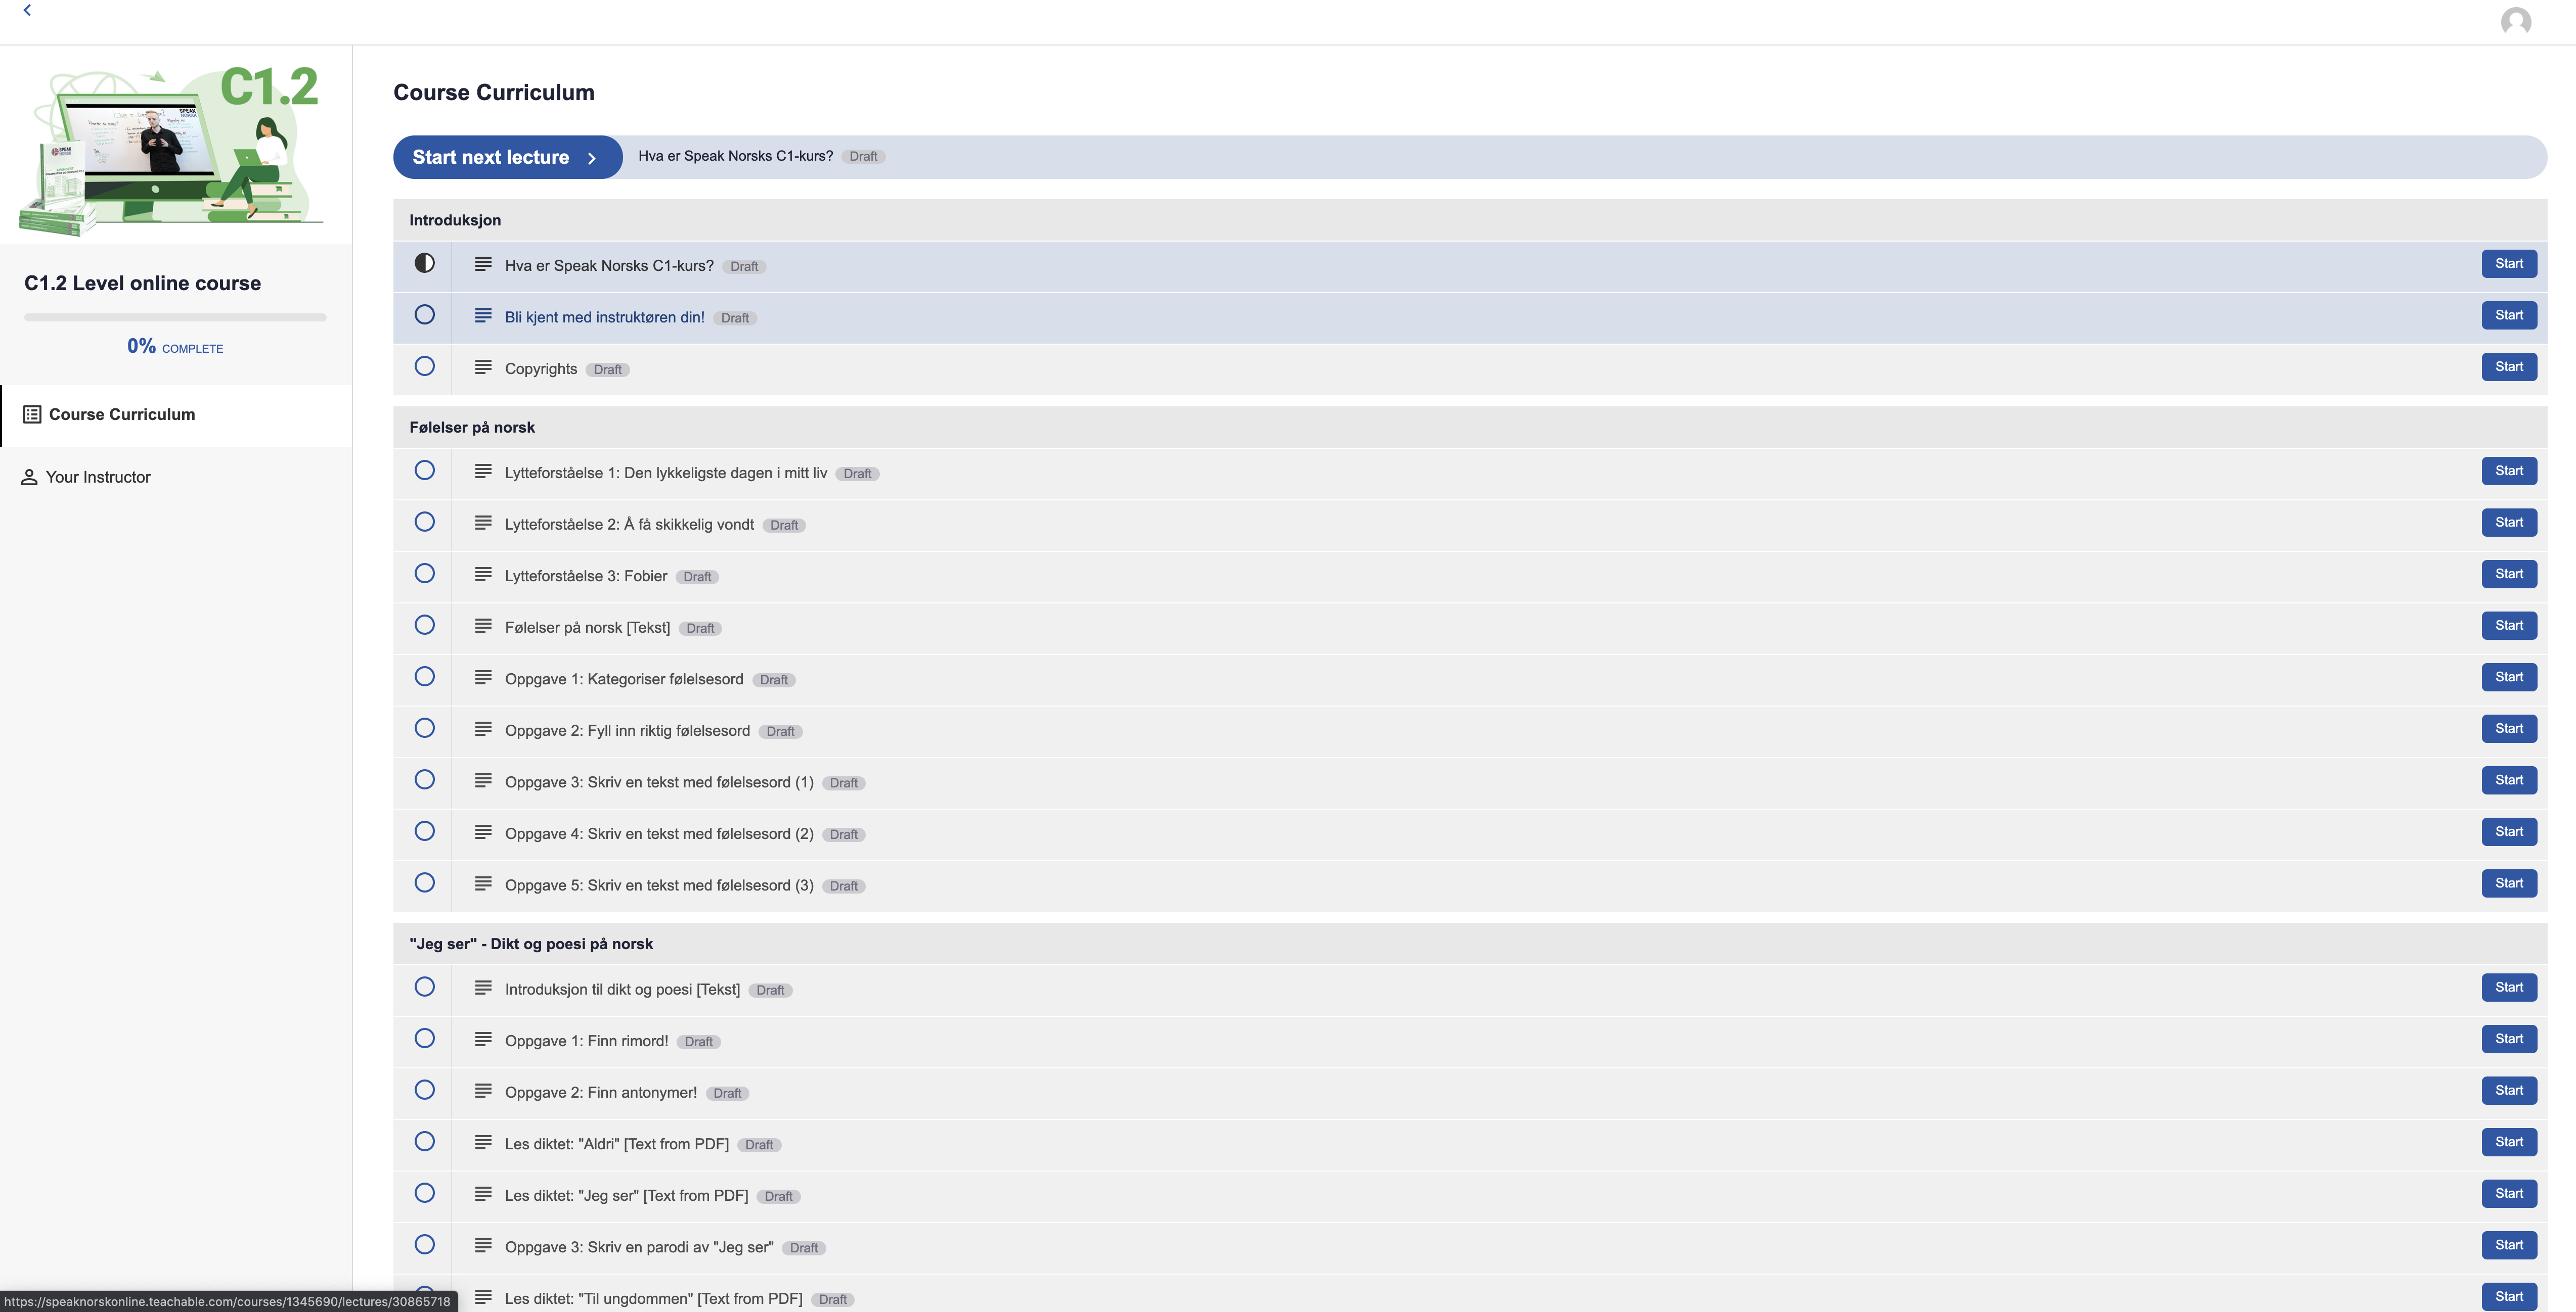This screenshot has height=1312, width=2576.
Task: Toggle completion circle for Les diktet: "Aldri"
Action: click(425, 1141)
